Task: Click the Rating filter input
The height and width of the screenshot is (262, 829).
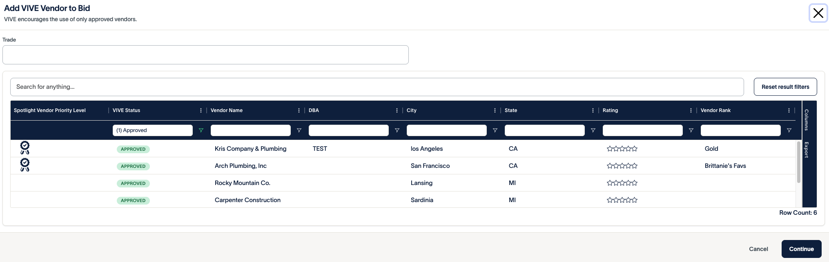Action: pos(643,130)
